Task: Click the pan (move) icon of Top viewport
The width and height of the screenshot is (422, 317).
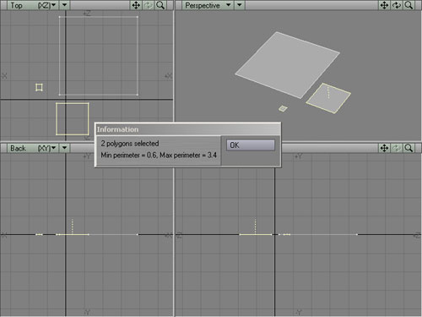Action: coord(136,5)
